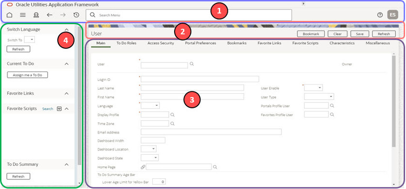The height and width of the screenshot is (189, 406).
Task: Click the dashboard sidebar vertical scrollbar
Action: [x=79, y=96]
